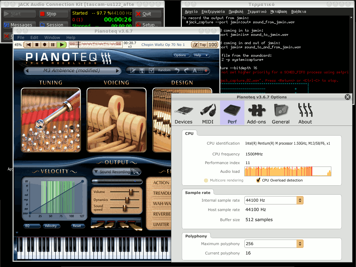The width and height of the screenshot is (356, 267).
Task: Open Αρχείο menu in terminal window
Action: (x=191, y=11)
